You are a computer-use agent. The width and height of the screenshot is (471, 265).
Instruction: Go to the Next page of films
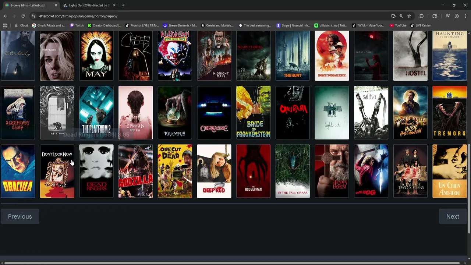pos(453,216)
